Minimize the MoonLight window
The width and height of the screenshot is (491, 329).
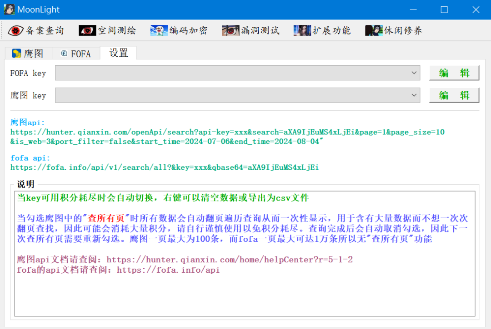(413, 10)
